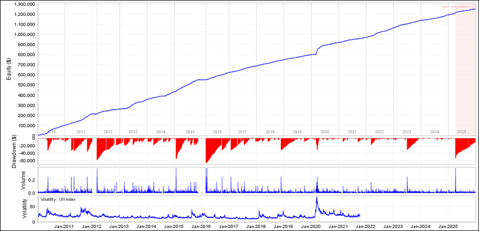This screenshot has width=479, height=231.
Task: Click the Jan-2012 date on bottom axis
Action: [x=92, y=227]
